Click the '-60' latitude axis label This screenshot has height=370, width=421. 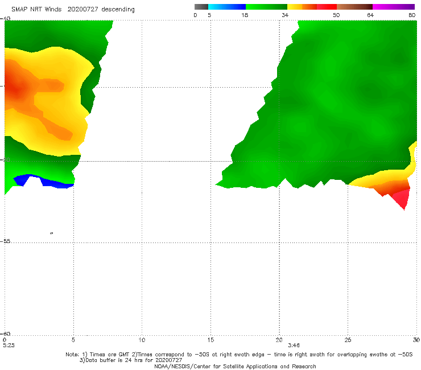click(x=5, y=334)
